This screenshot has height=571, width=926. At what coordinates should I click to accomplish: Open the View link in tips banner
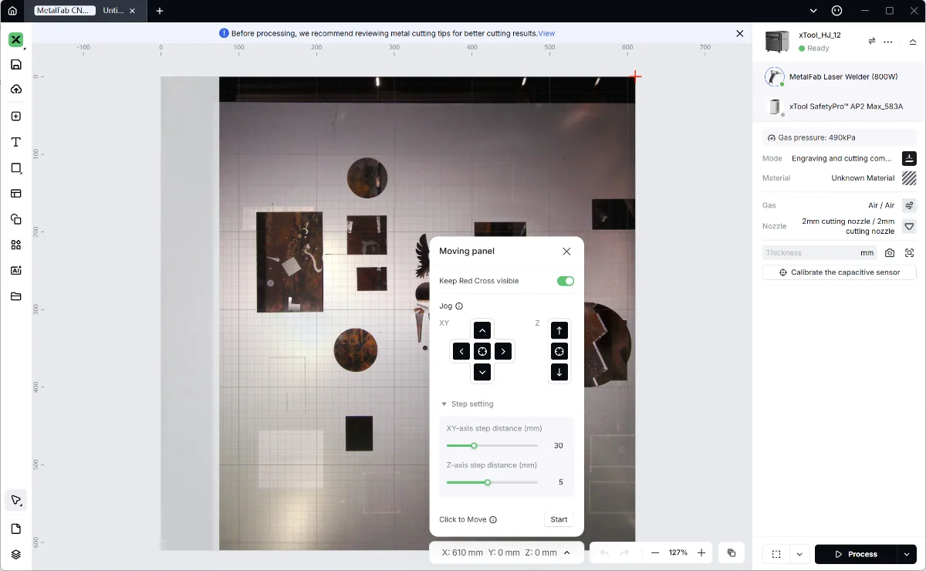click(x=546, y=33)
